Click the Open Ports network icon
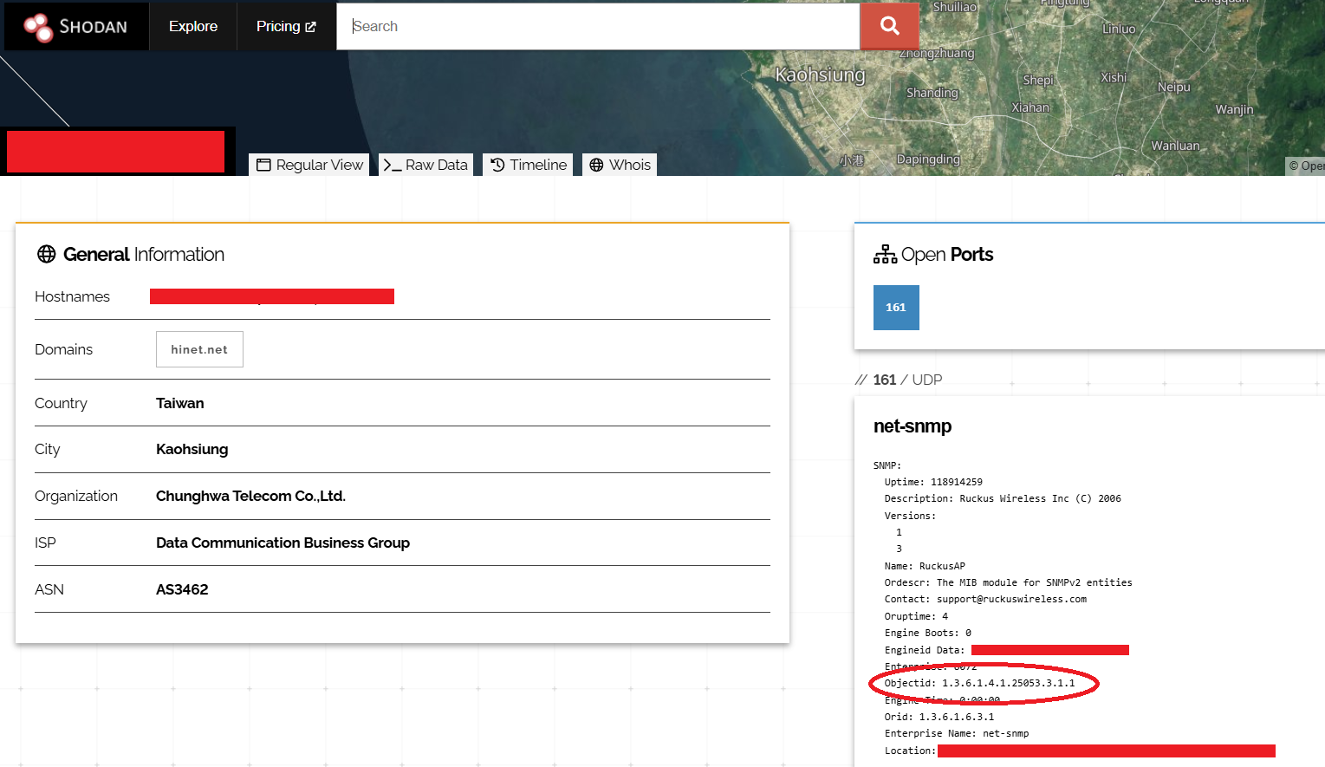The height and width of the screenshot is (767, 1325). coord(885,254)
